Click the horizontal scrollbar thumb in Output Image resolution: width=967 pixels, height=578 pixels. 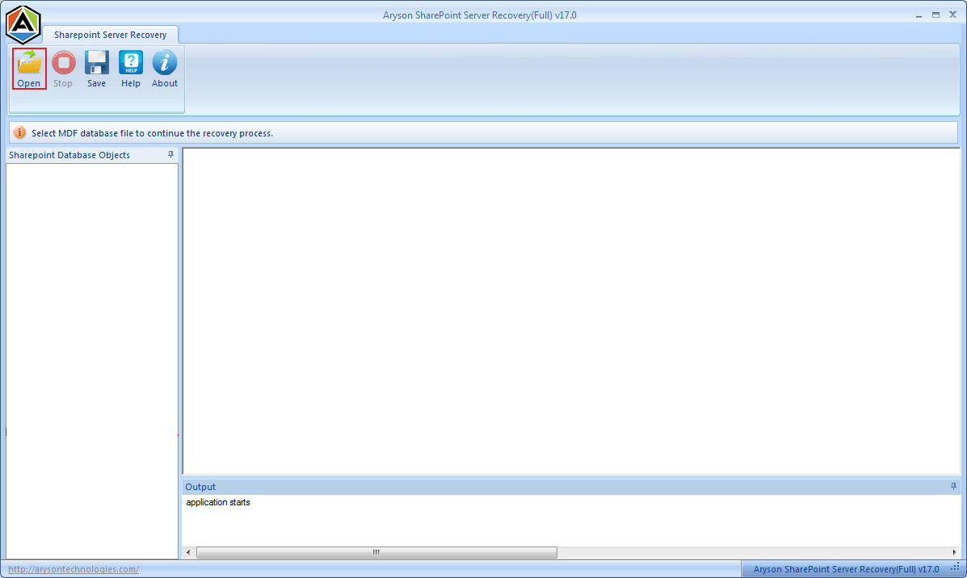[x=376, y=552]
